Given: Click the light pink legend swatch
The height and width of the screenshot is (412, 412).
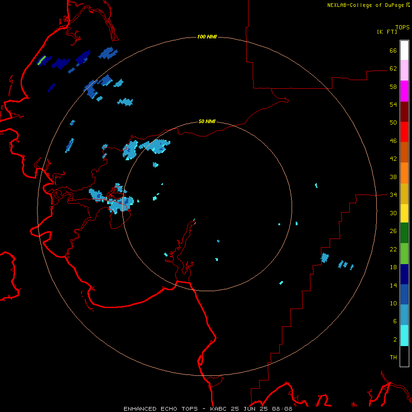Looking at the screenshot, I should pos(404,70).
